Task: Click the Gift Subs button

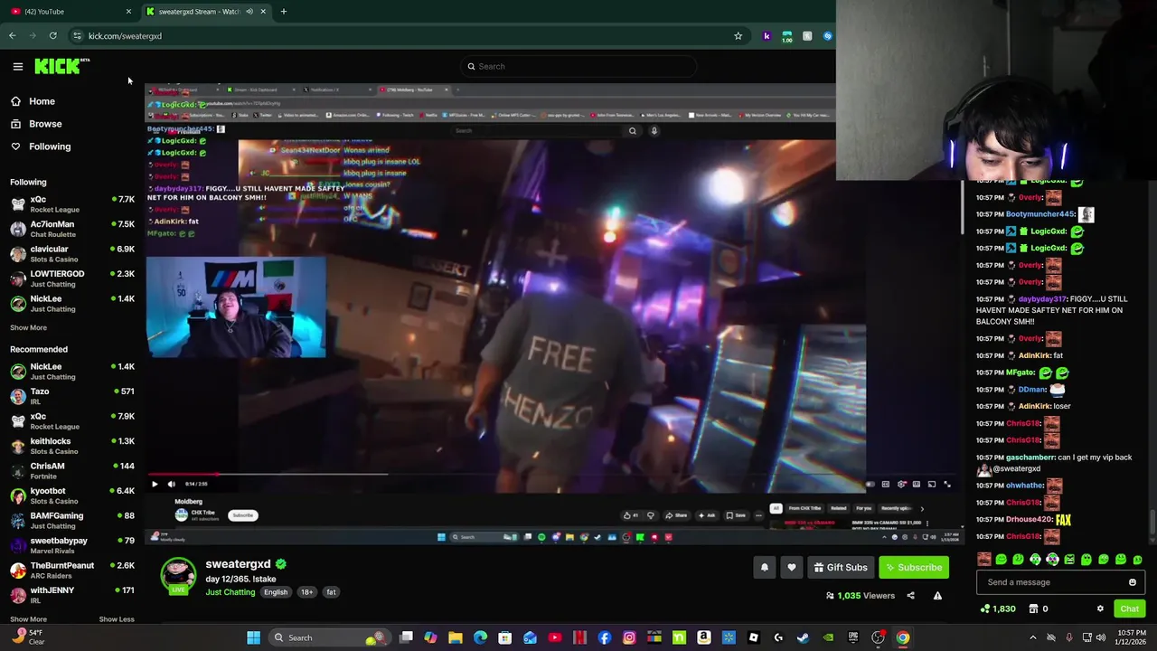Action: 841,568
